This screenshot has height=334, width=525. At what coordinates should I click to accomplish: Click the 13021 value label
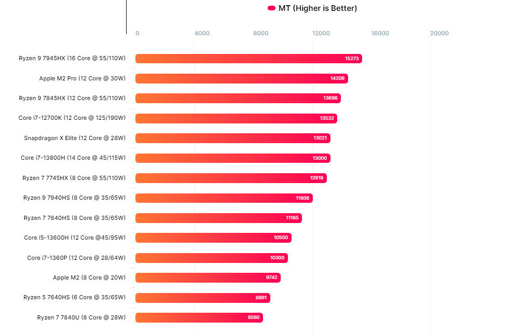320,138
